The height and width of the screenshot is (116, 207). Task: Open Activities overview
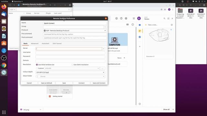(x=5, y=1)
